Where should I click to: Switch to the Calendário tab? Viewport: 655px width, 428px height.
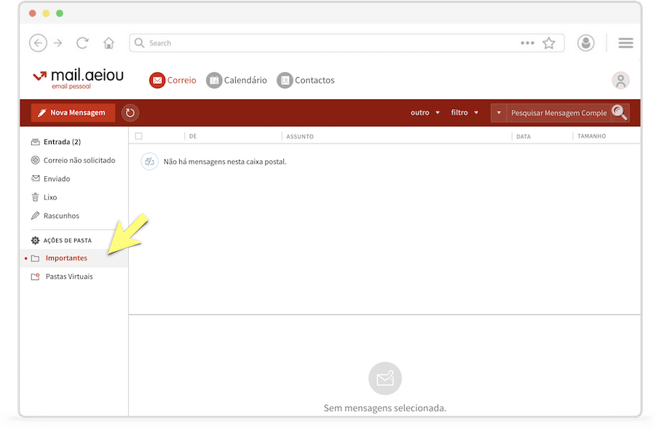[x=237, y=81]
